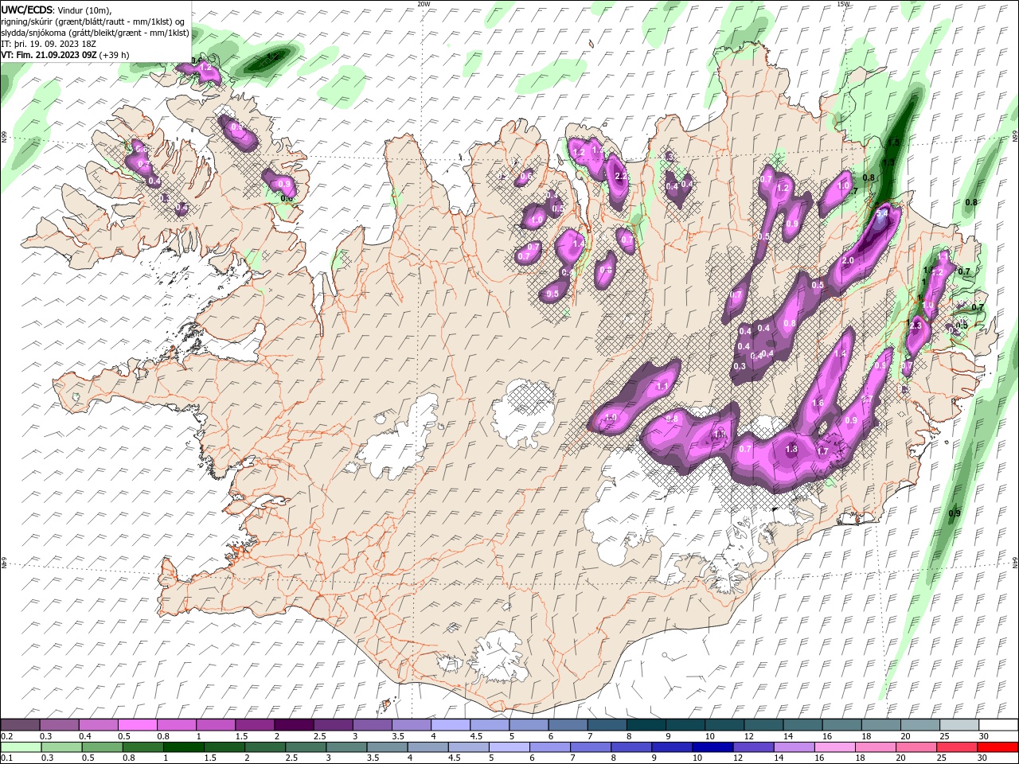The image size is (1019, 764).
Task: Click the '2.0' snowfall value on the map
Action: point(848,261)
